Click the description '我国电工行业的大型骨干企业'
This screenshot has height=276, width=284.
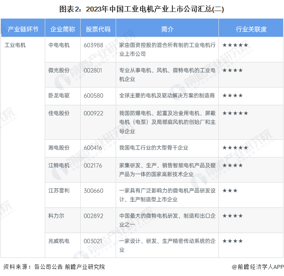point(154,148)
